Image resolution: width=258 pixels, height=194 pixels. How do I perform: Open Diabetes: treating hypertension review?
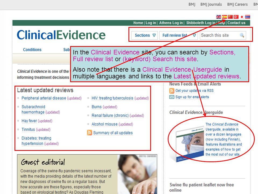click(x=36, y=141)
